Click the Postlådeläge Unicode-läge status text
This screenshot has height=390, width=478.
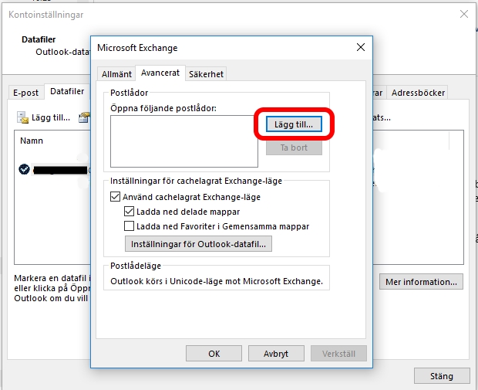(x=217, y=281)
